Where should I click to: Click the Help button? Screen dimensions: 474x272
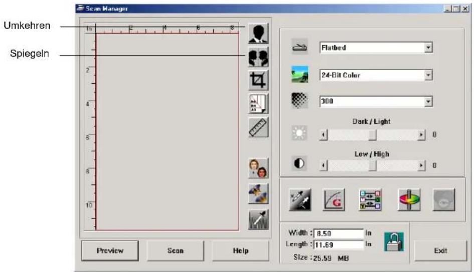241,250
